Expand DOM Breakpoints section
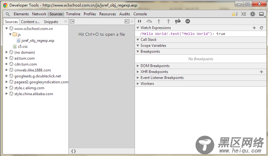 click(x=138, y=66)
